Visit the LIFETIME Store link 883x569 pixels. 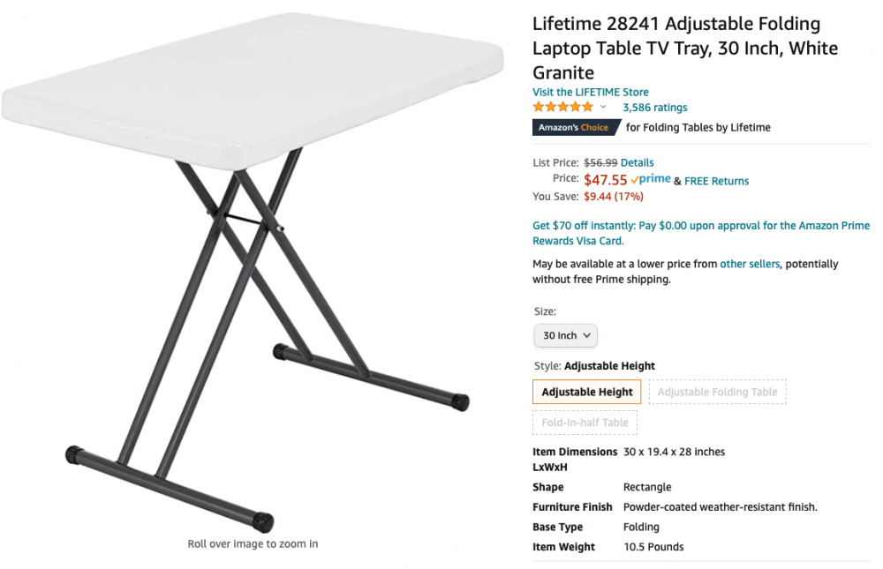[590, 92]
